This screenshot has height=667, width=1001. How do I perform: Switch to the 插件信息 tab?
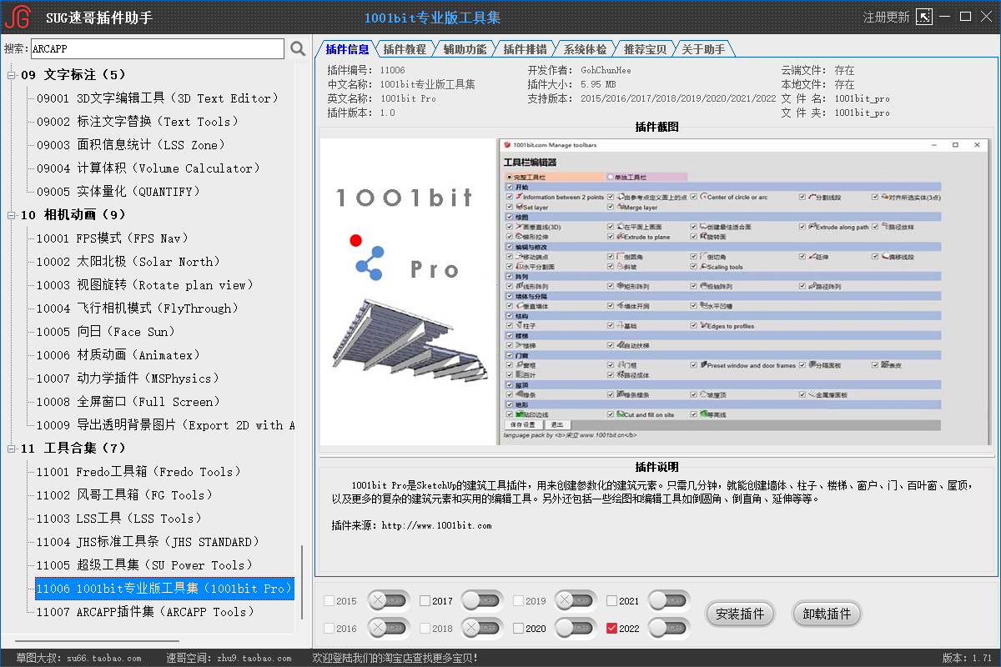347,49
